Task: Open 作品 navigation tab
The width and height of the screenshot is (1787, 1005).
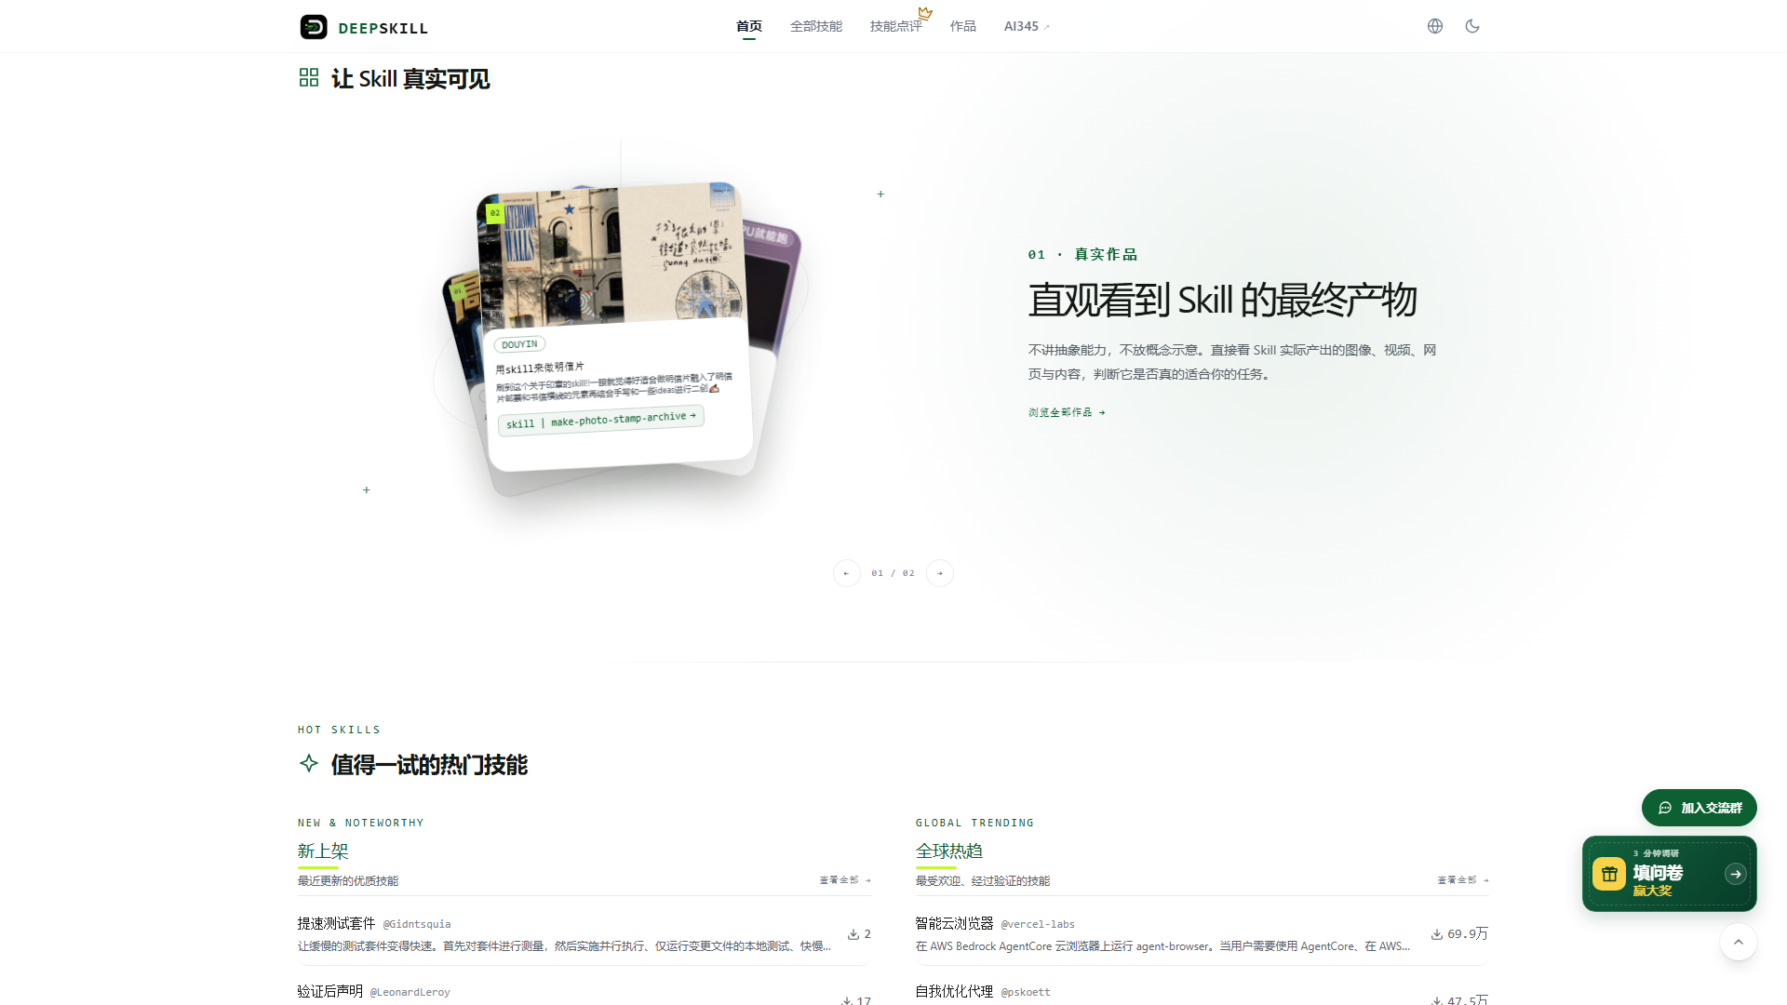Action: click(963, 26)
